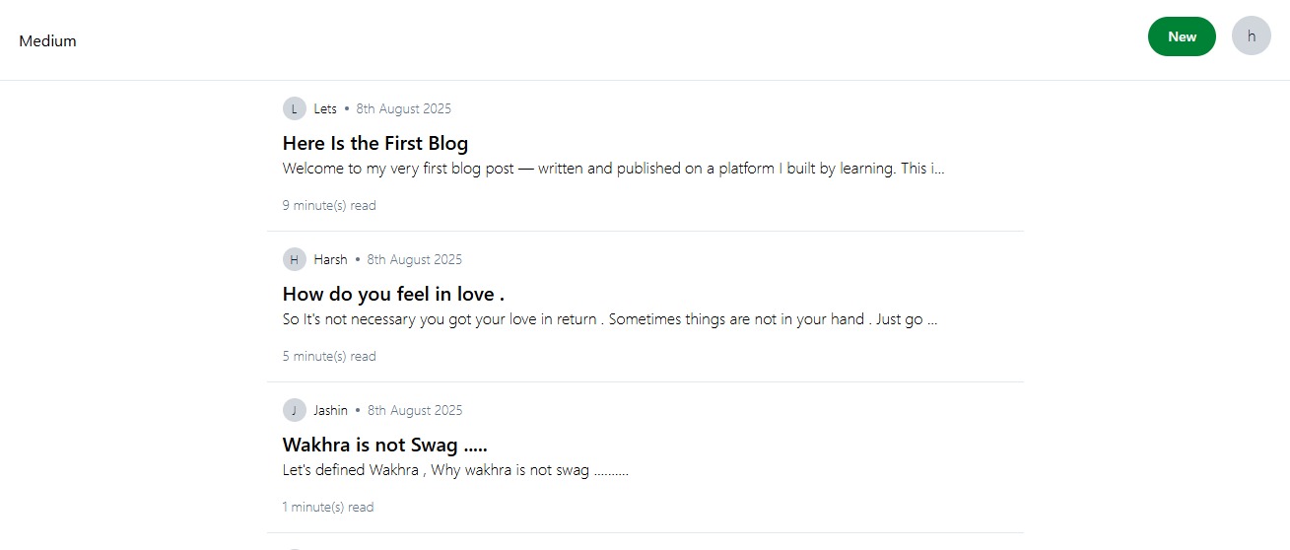
Task: Click the date on Lets's post
Action: point(403,108)
